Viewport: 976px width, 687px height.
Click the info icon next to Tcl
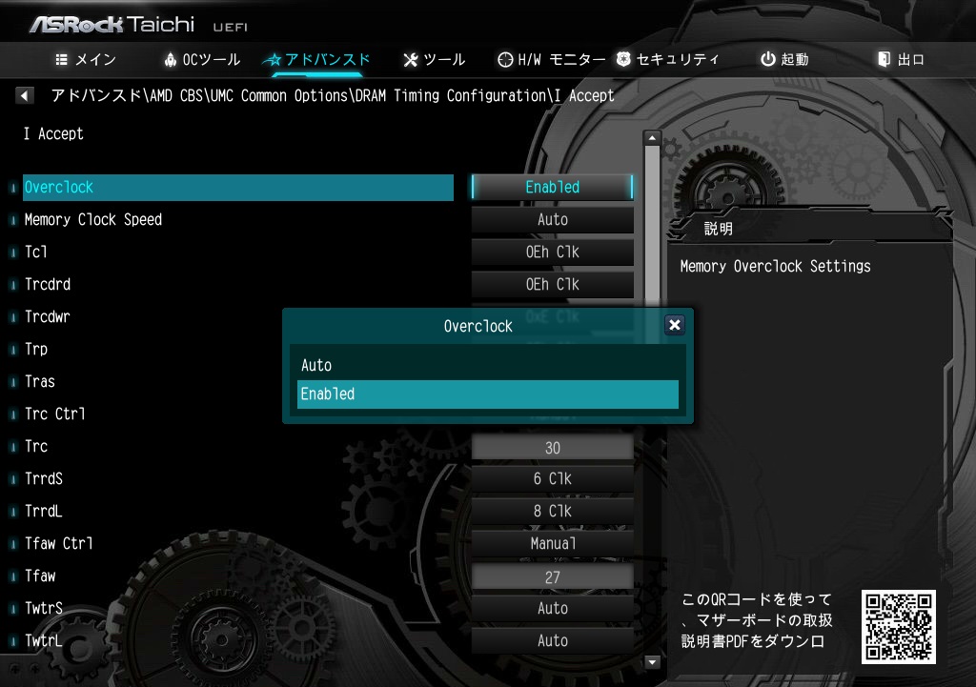(x=13, y=253)
